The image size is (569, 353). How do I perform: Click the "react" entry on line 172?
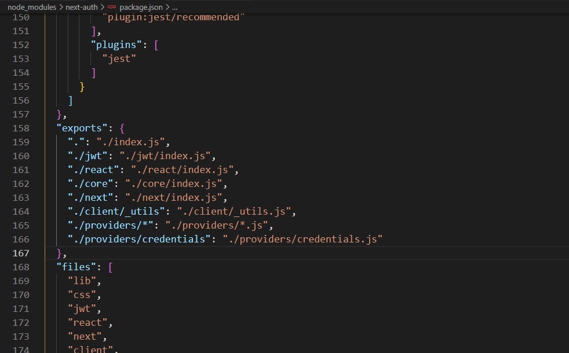tap(87, 322)
